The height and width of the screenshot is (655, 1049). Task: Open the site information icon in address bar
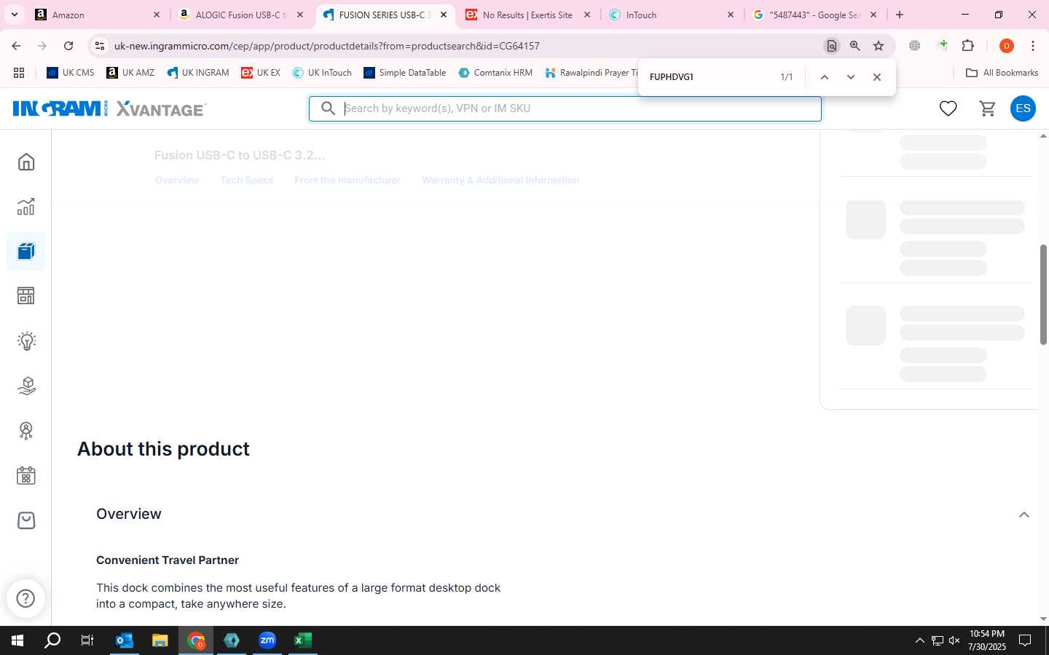click(x=100, y=46)
